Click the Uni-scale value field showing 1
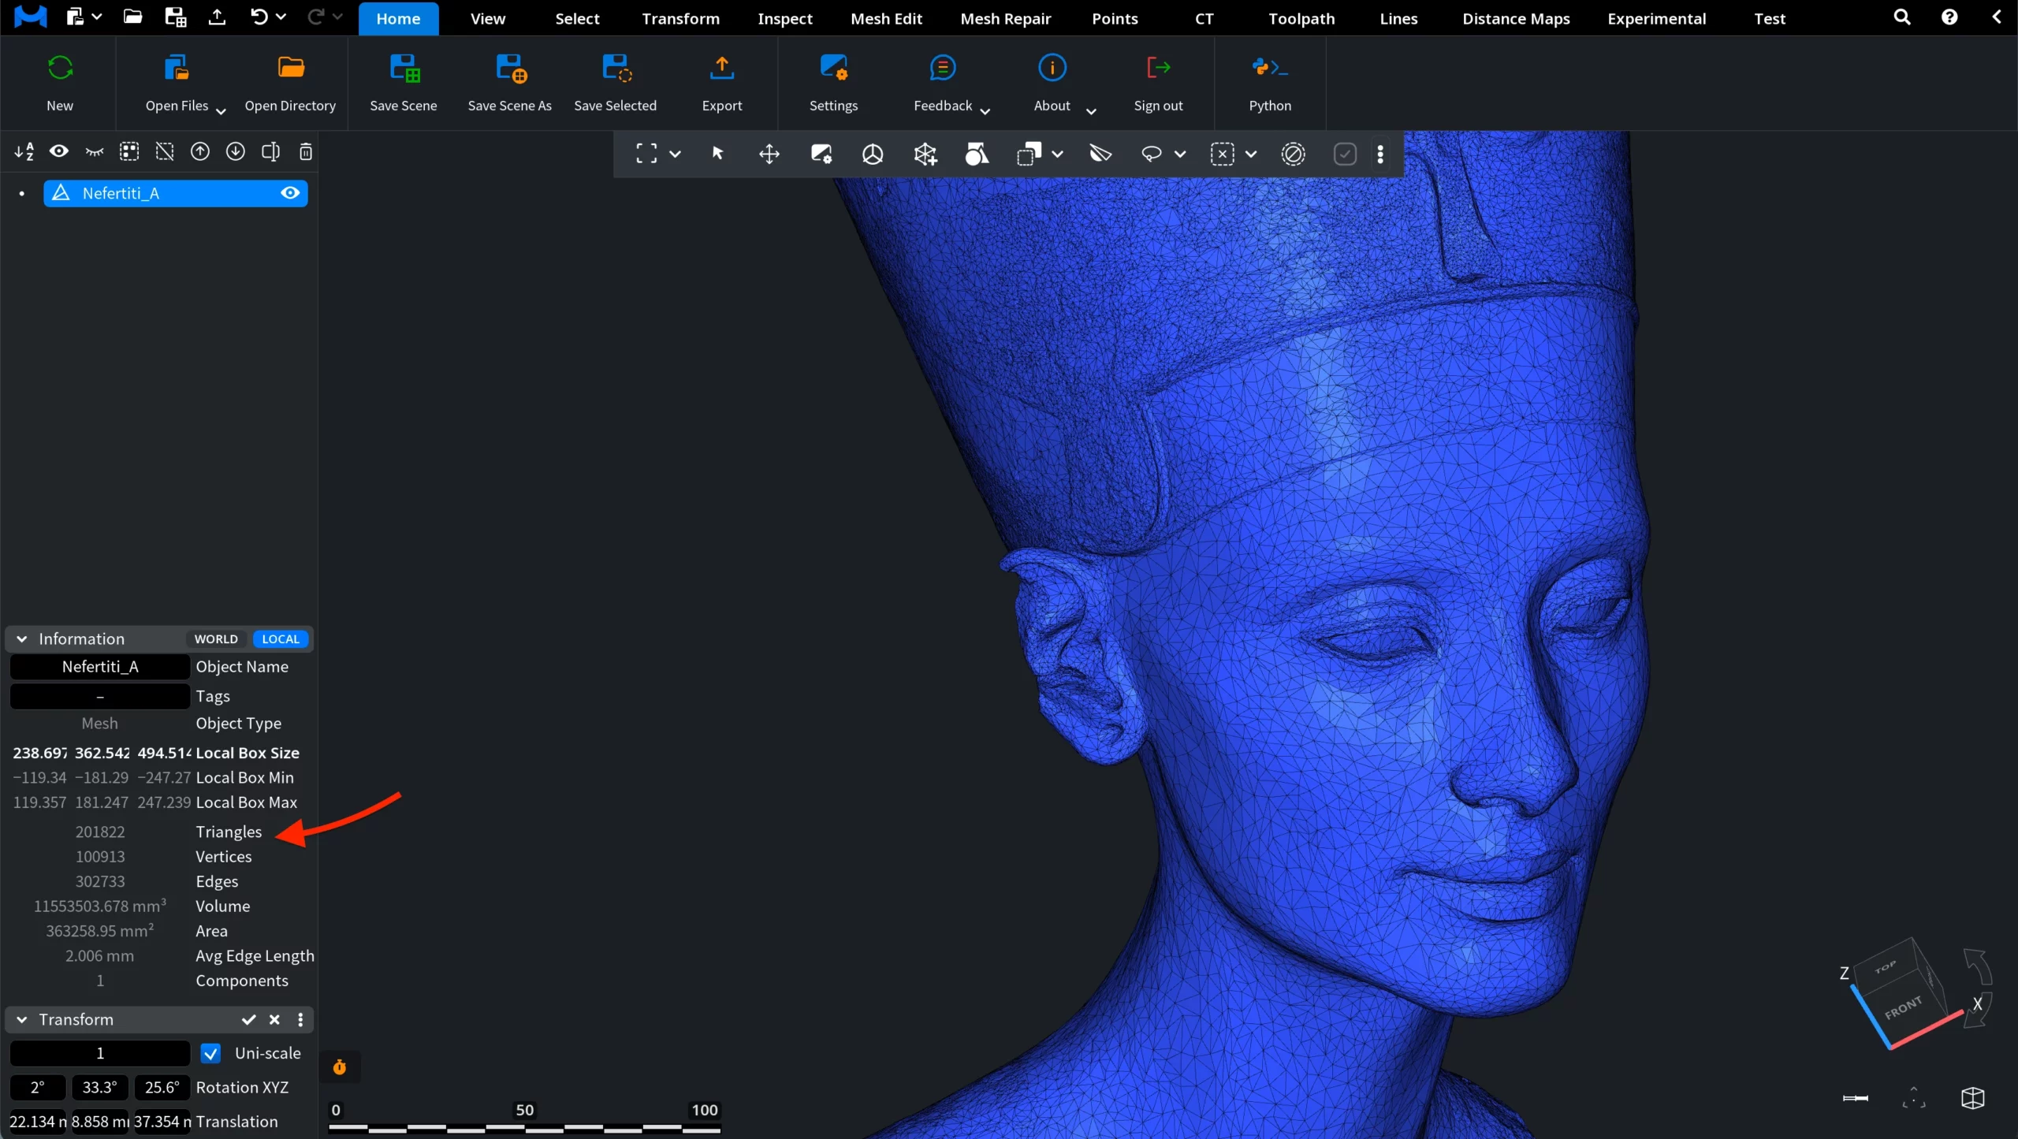The width and height of the screenshot is (2018, 1139). [100, 1054]
